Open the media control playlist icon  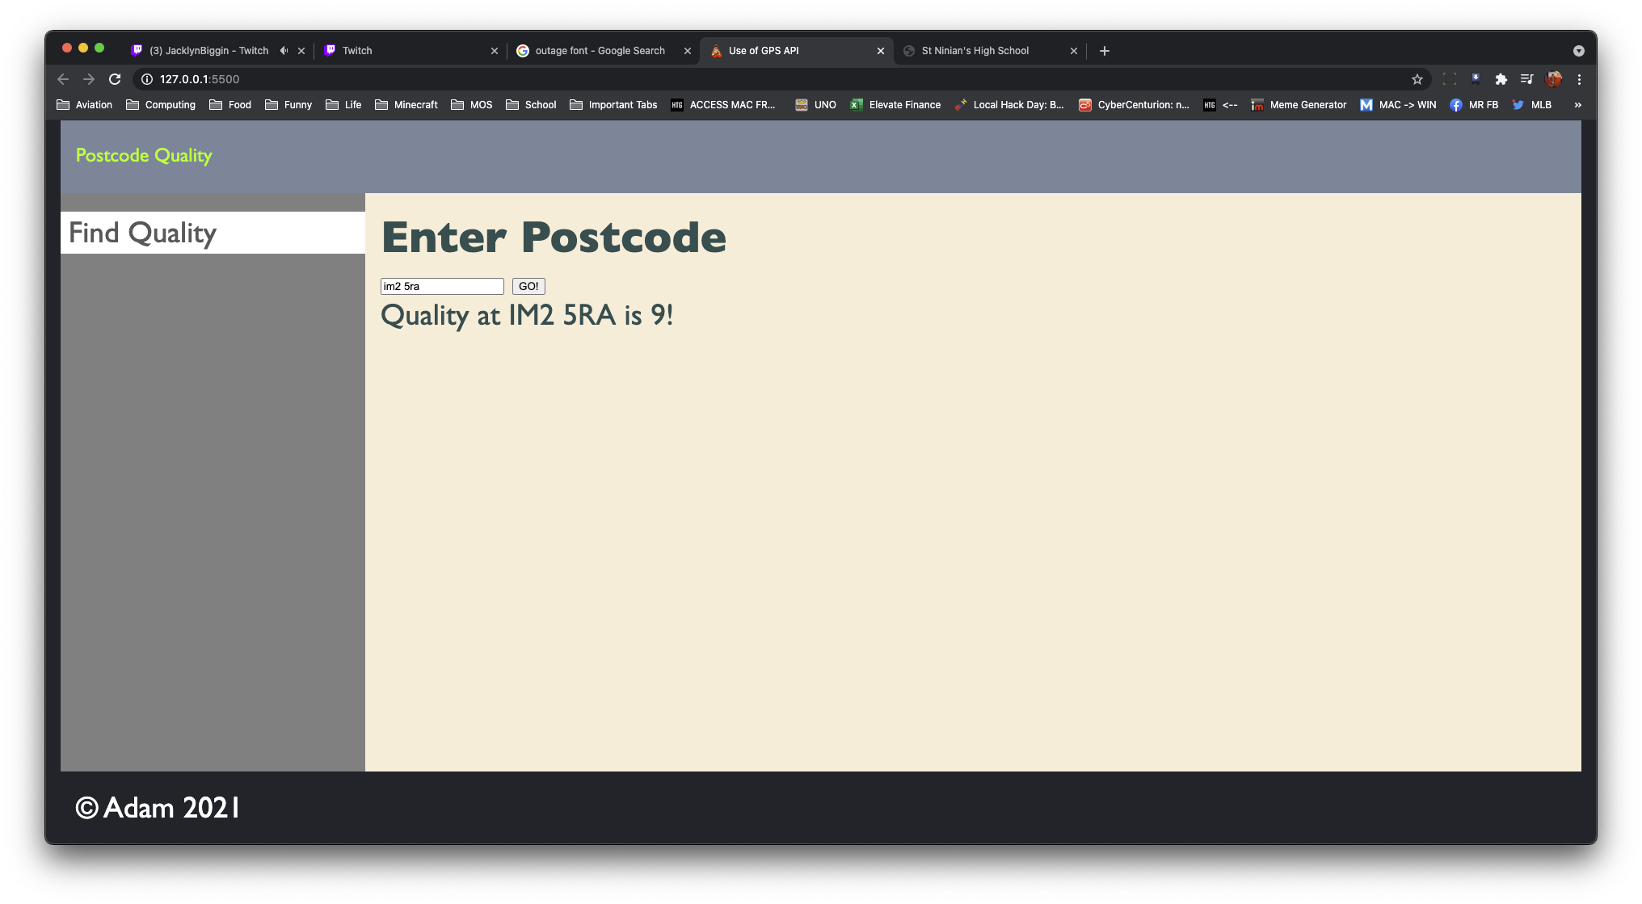tap(1526, 79)
